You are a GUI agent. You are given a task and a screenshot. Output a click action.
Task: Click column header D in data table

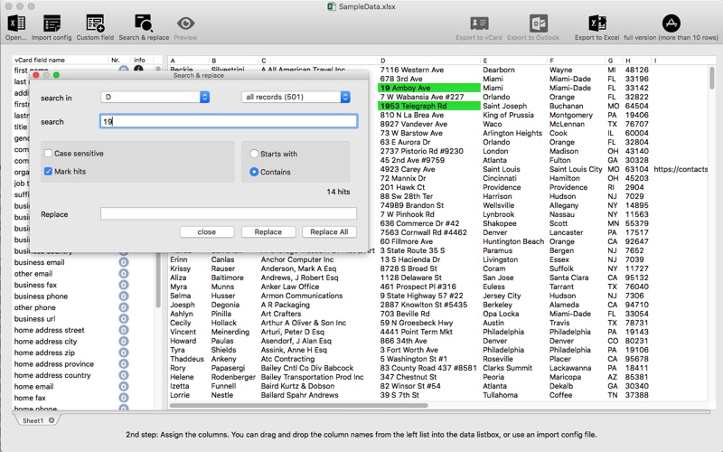coord(428,61)
